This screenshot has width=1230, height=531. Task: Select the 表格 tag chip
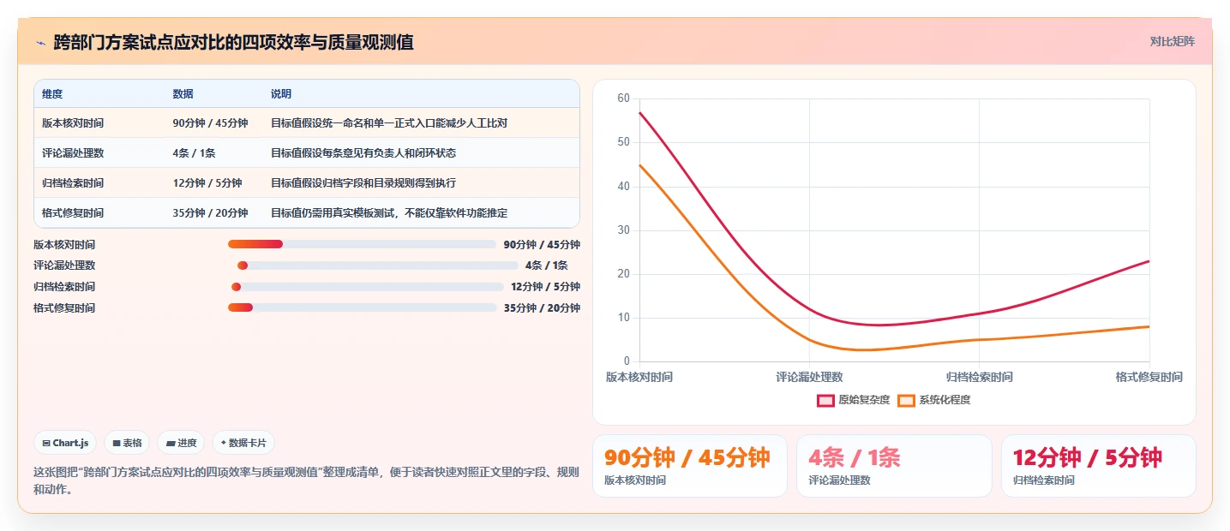pos(127,443)
